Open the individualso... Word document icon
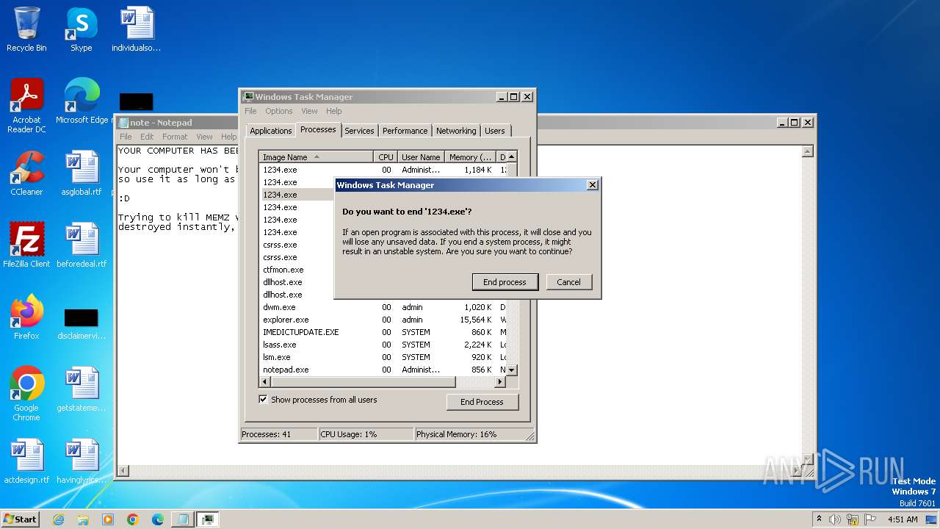This screenshot has width=940, height=529. [137, 29]
